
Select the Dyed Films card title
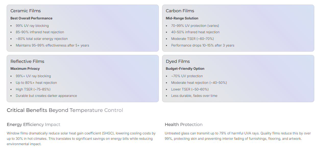178,61
